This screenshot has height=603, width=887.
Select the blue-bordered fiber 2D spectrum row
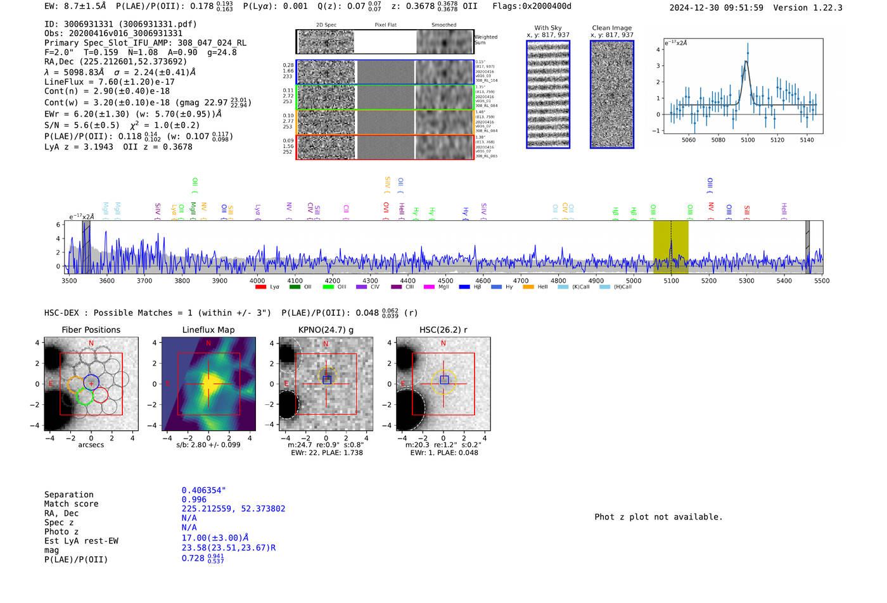tap(385, 72)
